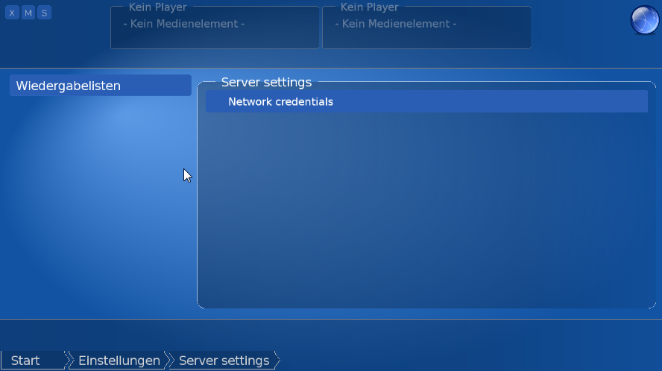Open the Wiedergabelisten menu entry
The width and height of the screenshot is (662, 371).
coord(101,86)
